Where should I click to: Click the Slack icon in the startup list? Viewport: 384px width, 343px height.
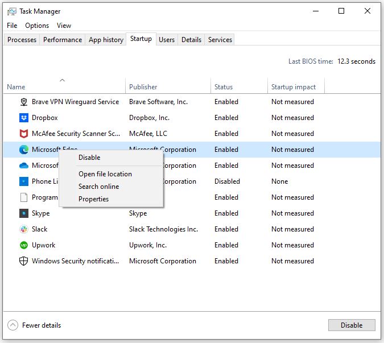click(24, 229)
